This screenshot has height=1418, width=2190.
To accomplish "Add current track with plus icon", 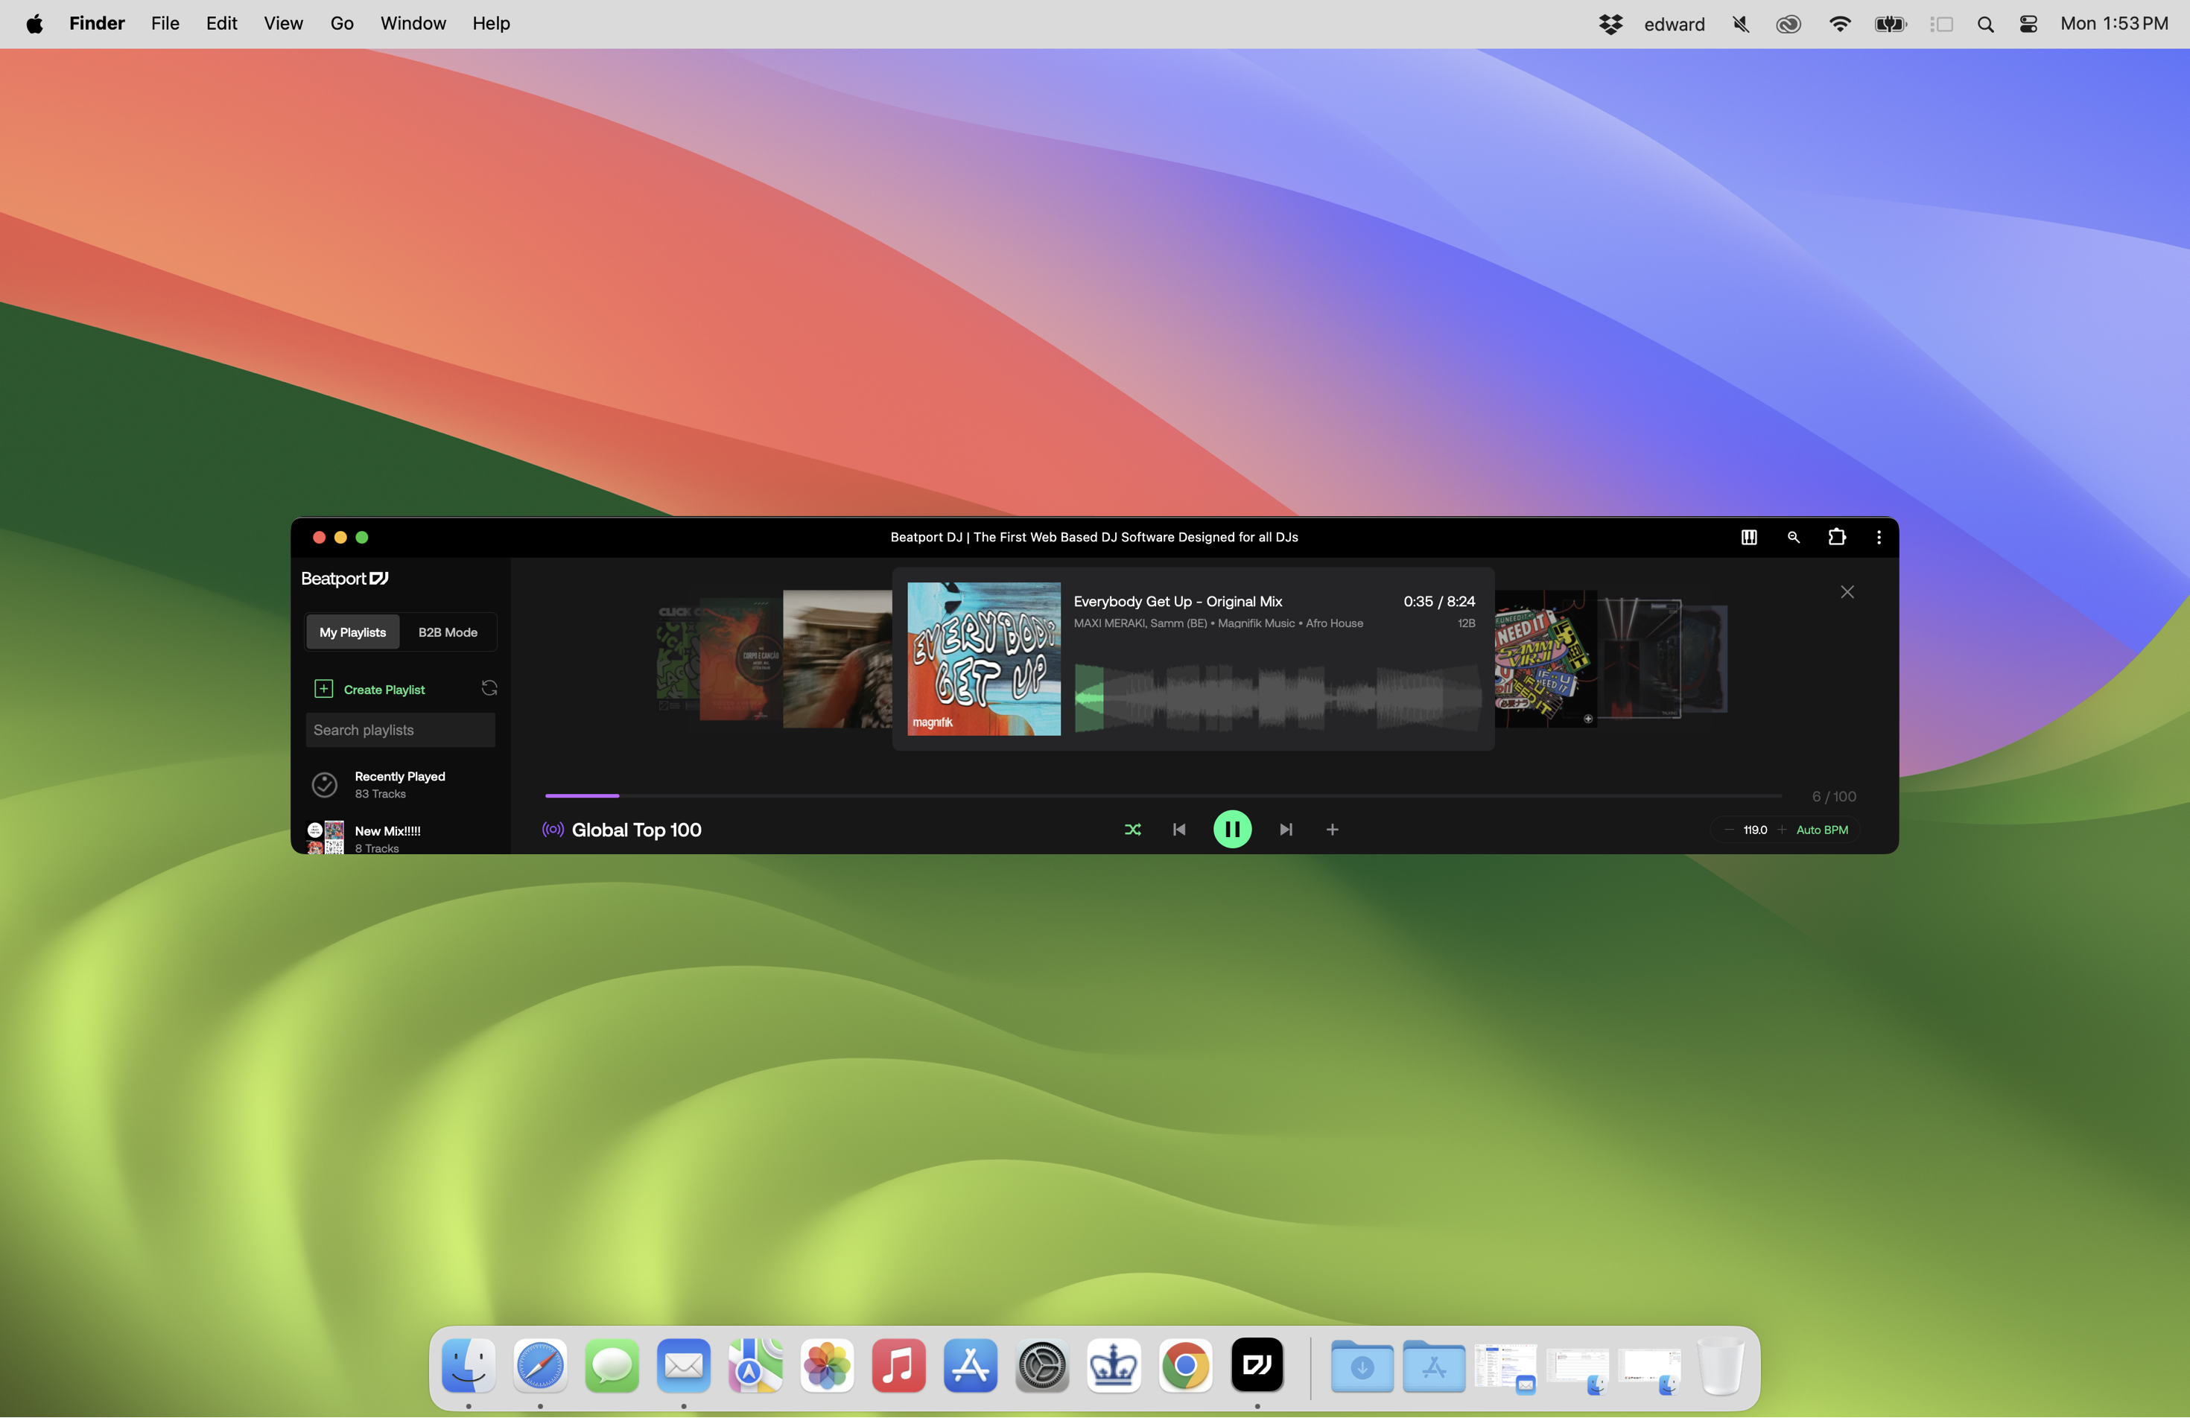I will [x=1331, y=829].
